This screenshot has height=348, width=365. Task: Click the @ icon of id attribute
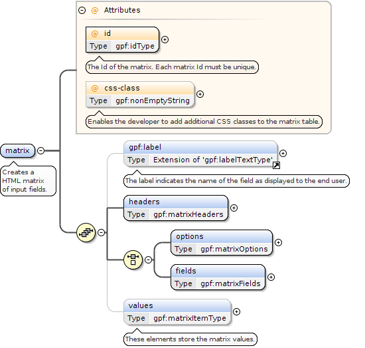click(x=94, y=34)
